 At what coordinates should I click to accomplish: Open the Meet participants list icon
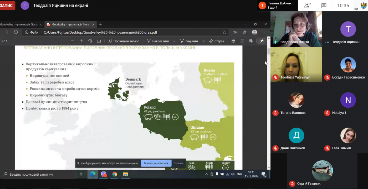(307, 6)
